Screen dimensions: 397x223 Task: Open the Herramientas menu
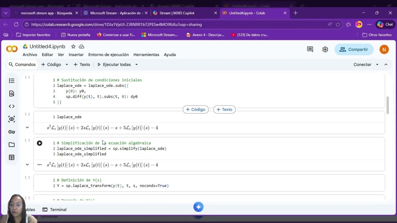146,55
